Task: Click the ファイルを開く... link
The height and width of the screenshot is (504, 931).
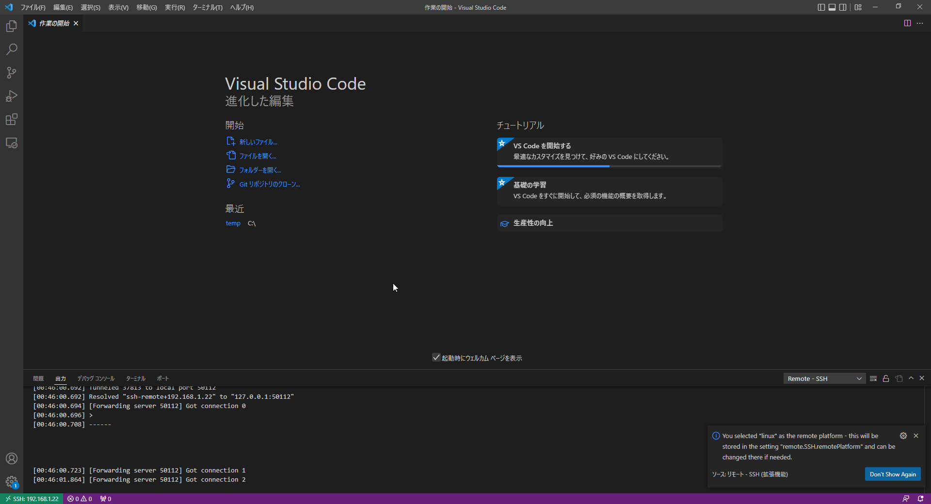Action: 258,156
